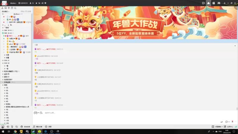
Task: Collapse the CSBC IN 02 channel
Action: [x=3, y=33]
